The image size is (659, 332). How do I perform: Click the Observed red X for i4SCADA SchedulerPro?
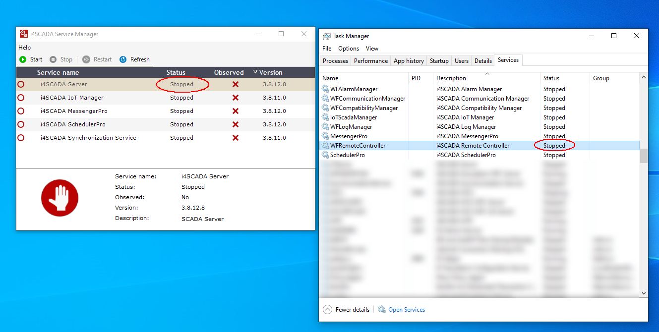click(x=236, y=124)
